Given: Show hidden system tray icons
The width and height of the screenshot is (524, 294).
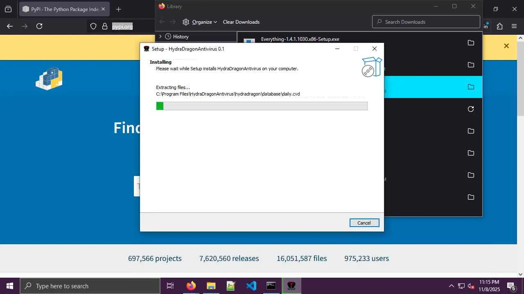Looking at the screenshot, I should click(x=452, y=286).
